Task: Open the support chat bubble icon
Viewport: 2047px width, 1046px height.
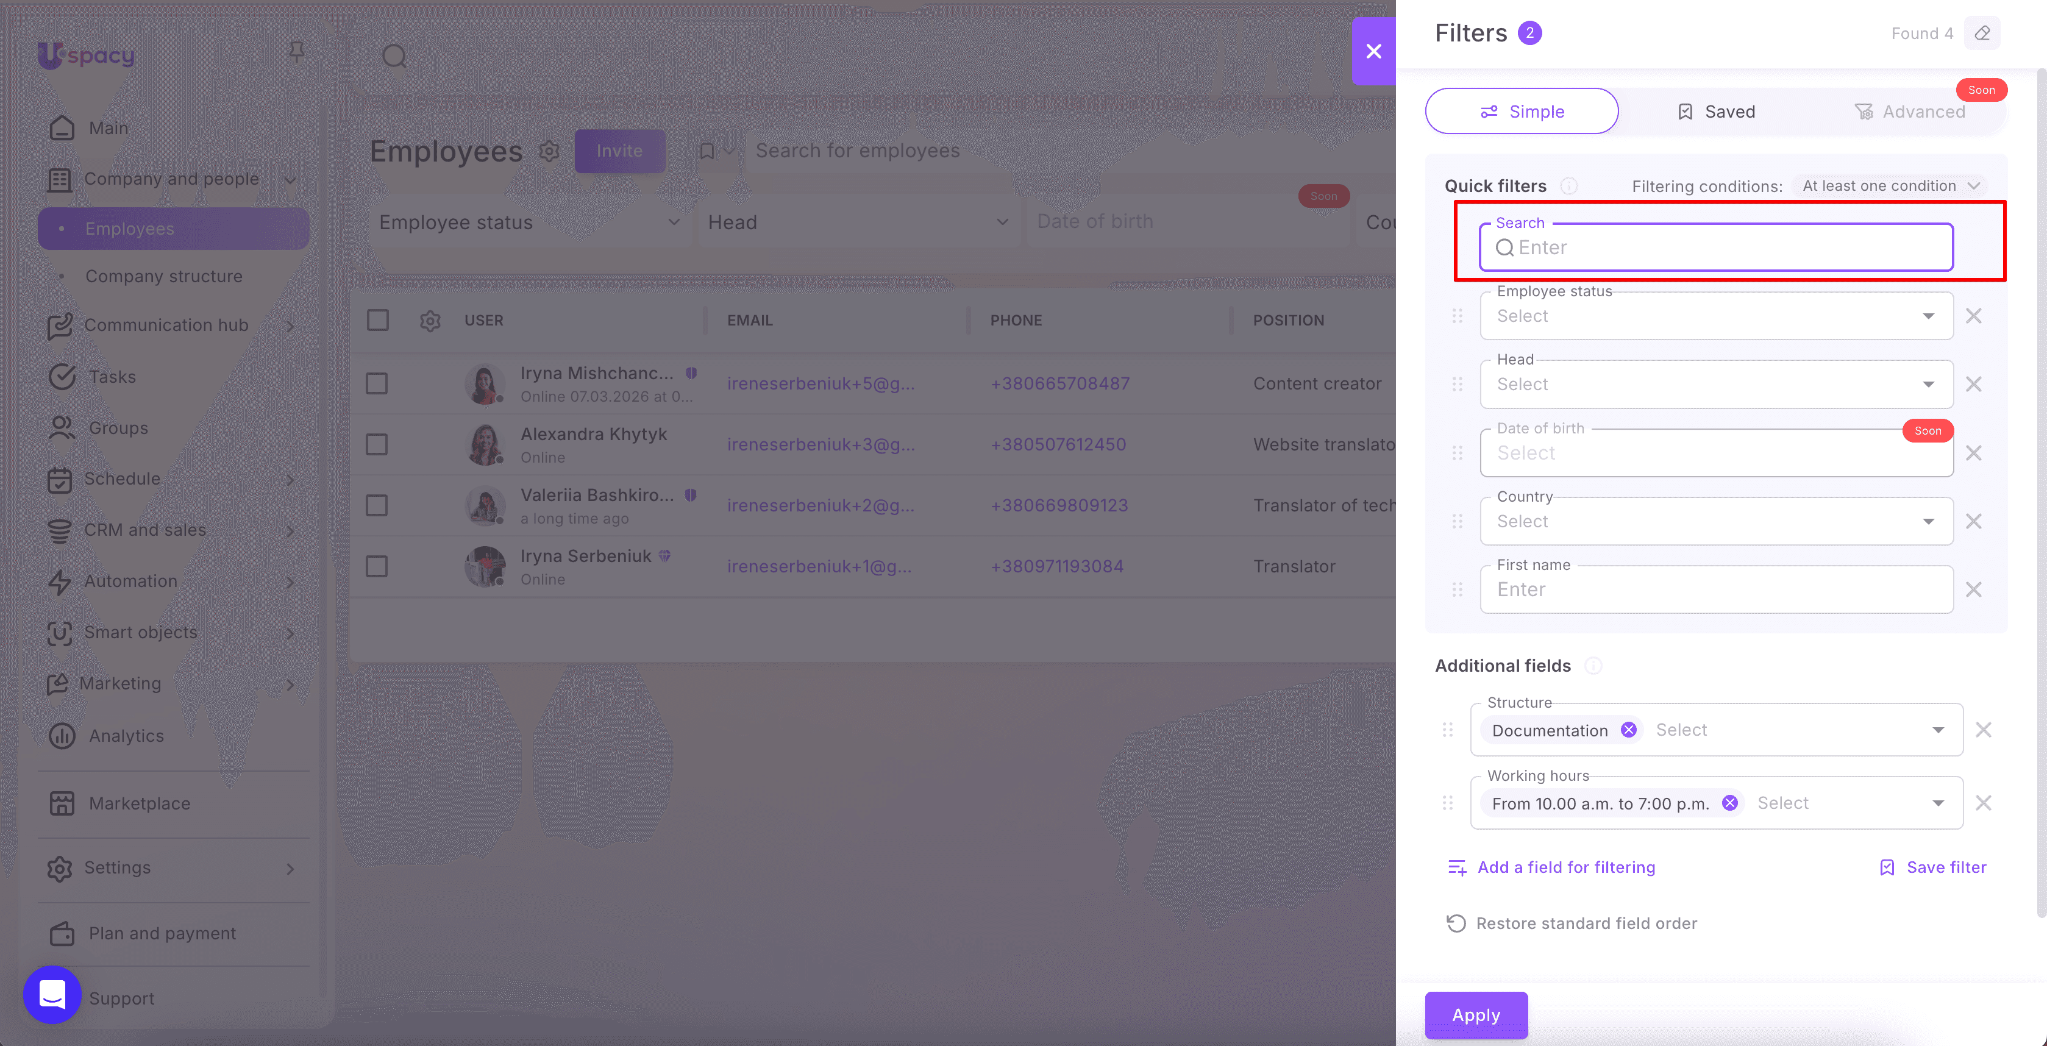Action: pos(52,994)
